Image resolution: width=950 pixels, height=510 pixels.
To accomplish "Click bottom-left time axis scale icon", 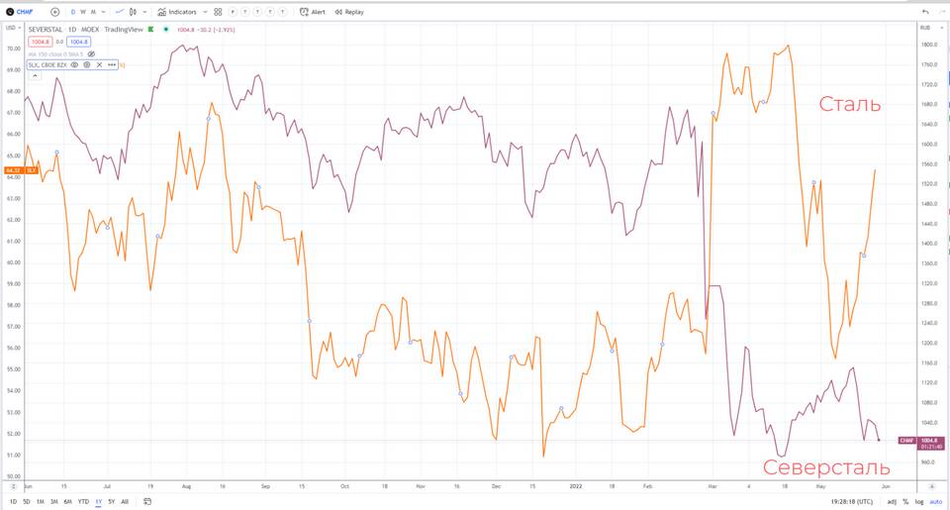I will point(13,486).
